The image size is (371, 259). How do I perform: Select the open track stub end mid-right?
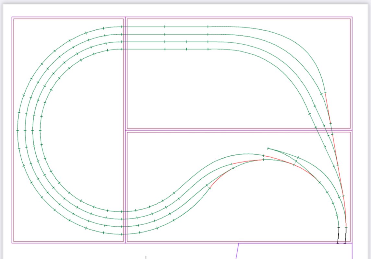click(x=268, y=148)
